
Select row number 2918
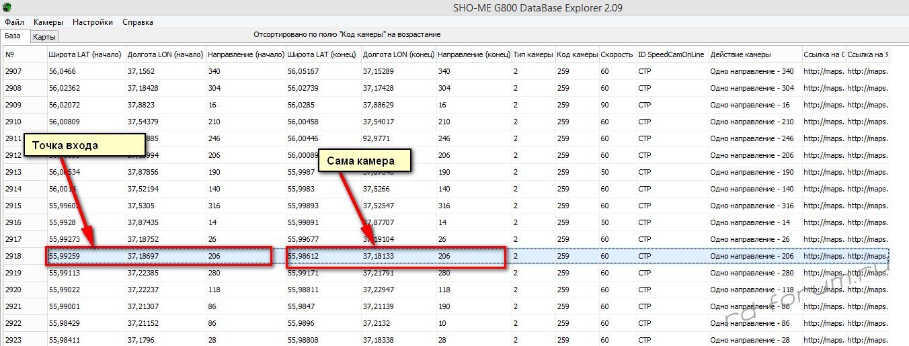pos(25,256)
